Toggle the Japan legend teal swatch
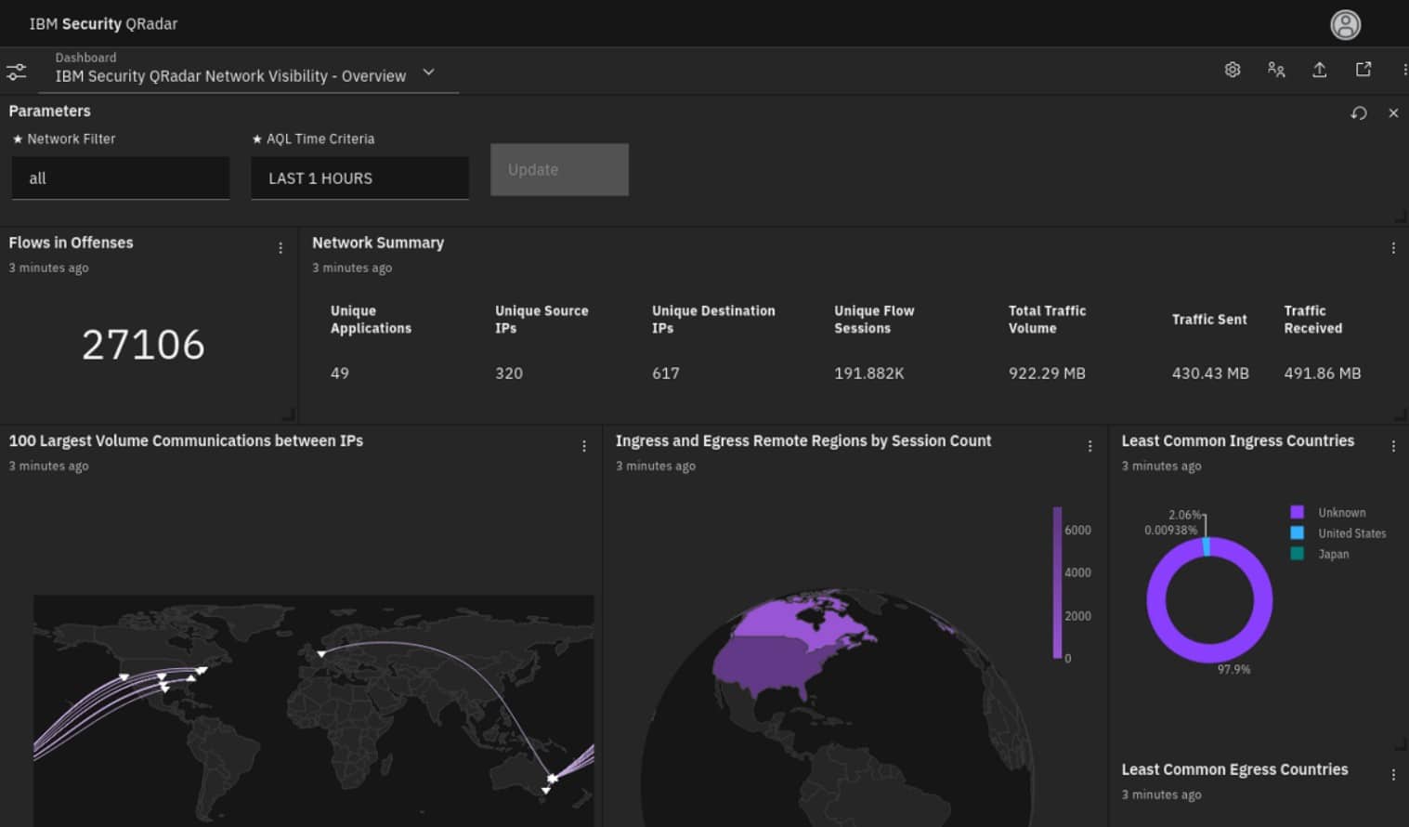Image resolution: width=1409 pixels, height=827 pixels. 1298,554
